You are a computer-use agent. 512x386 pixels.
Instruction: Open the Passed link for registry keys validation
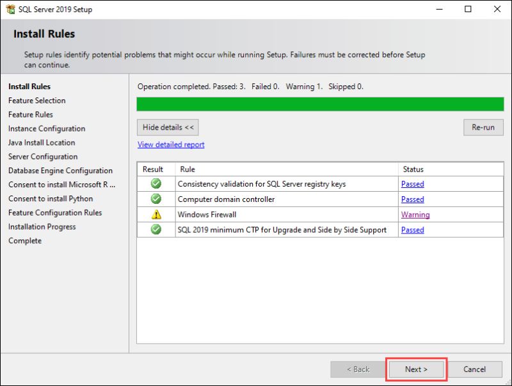coord(413,184)
